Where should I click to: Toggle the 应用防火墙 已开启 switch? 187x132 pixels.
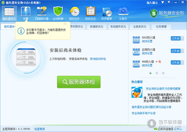177,51
